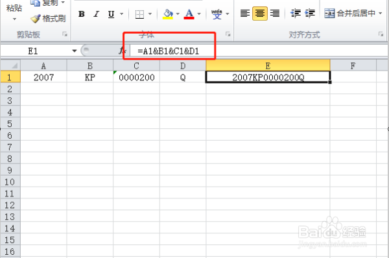This screenshot has height=258, width=389.
Task: Open borders dropdown arrow
Action: pyautogui.click(x=150, y=14)
